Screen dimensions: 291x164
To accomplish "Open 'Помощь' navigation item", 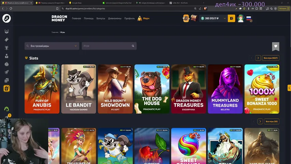I will 89,18.
